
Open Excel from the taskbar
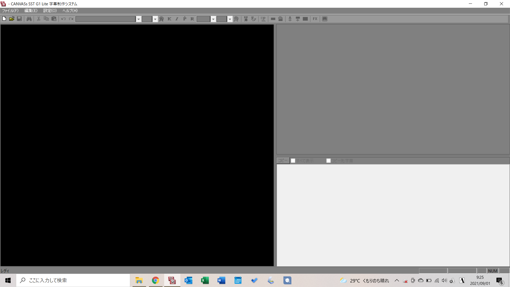pyautogui.click(x=205, y=280)
